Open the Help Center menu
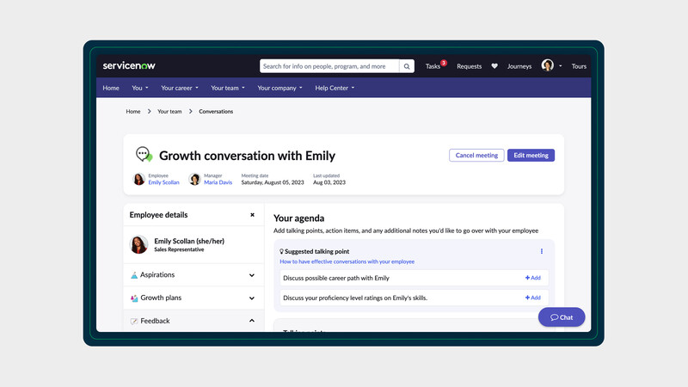The image size is (688, 387). click(x=335, y=88)
